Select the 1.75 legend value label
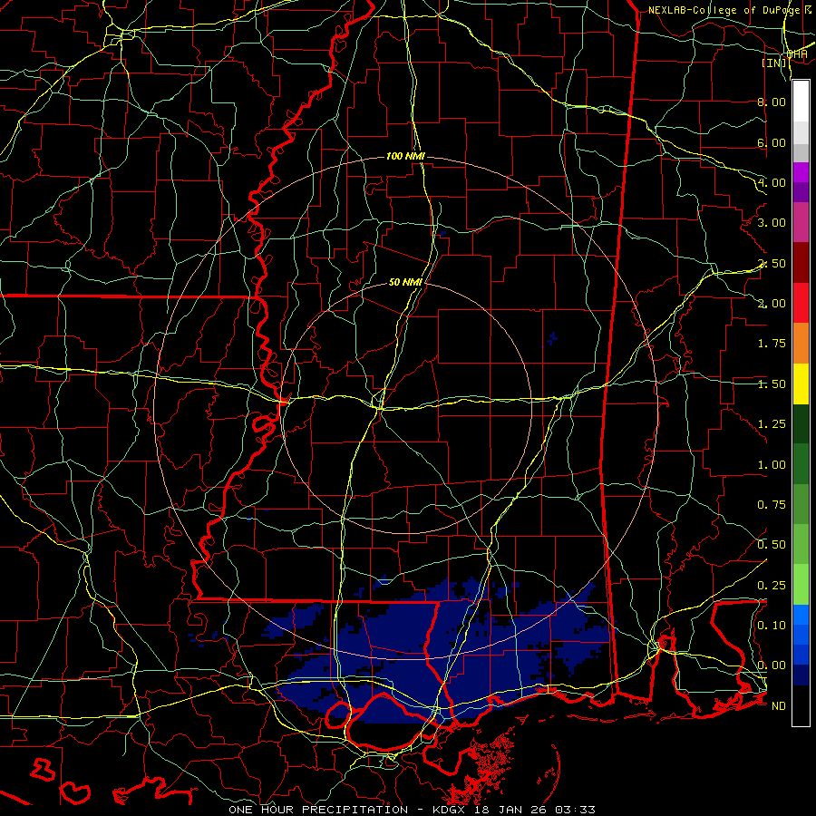The width and height of the screenshot is (816, 816). pos(772,344)
